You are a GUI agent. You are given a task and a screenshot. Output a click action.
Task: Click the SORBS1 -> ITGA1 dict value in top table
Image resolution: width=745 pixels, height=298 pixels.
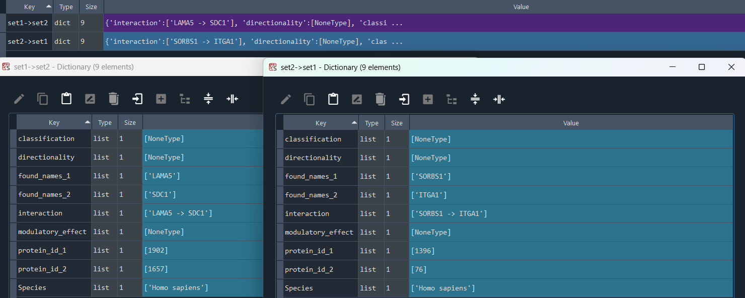[424, 41]
